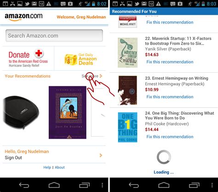Open the Just So Stories book cover
This screenshot has height=192, width=218.
click(x=68, y=113)
